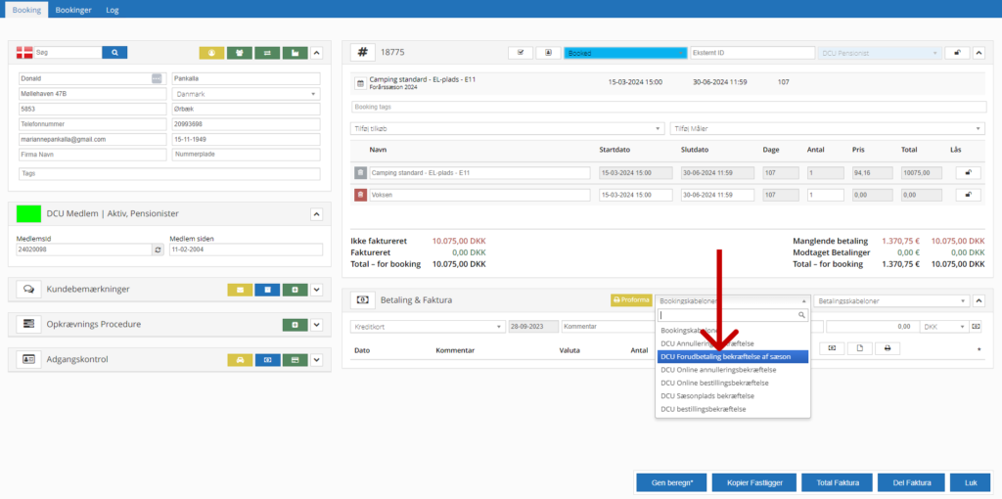
Task: Toggle the lock on Camping standard row
Action: (x=968, y=172)
